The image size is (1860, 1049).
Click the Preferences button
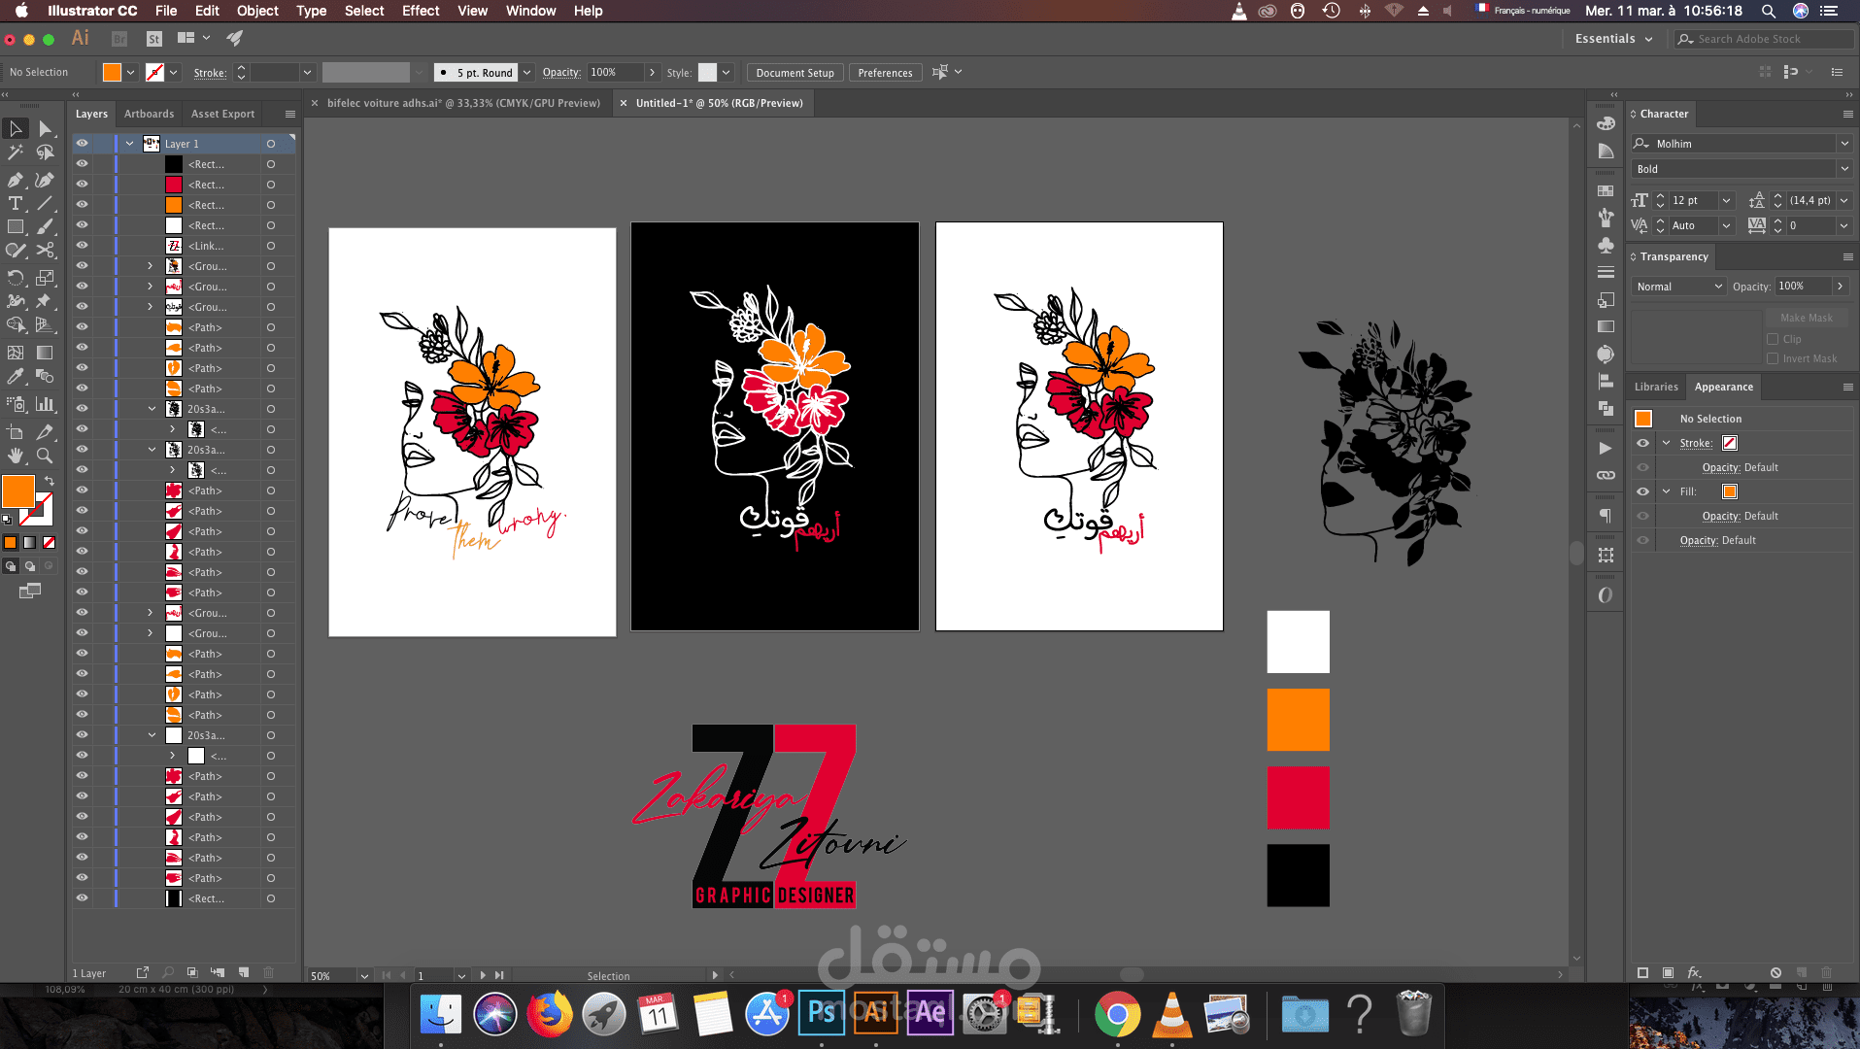click(x=885, y=73)
